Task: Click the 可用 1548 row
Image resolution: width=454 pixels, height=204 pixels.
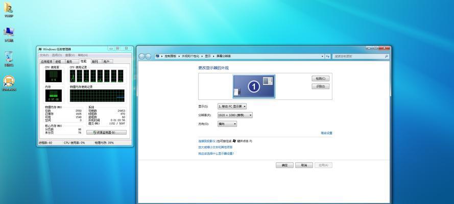Action: click(63, 117)
